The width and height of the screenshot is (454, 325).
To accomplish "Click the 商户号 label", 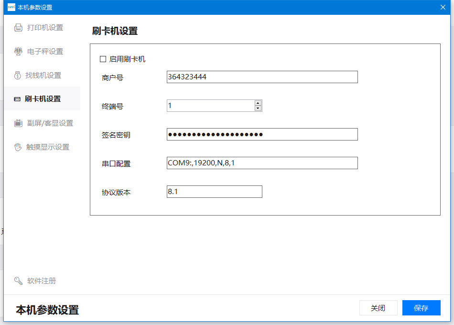I will pyautogui.click(x=112, y=77).
